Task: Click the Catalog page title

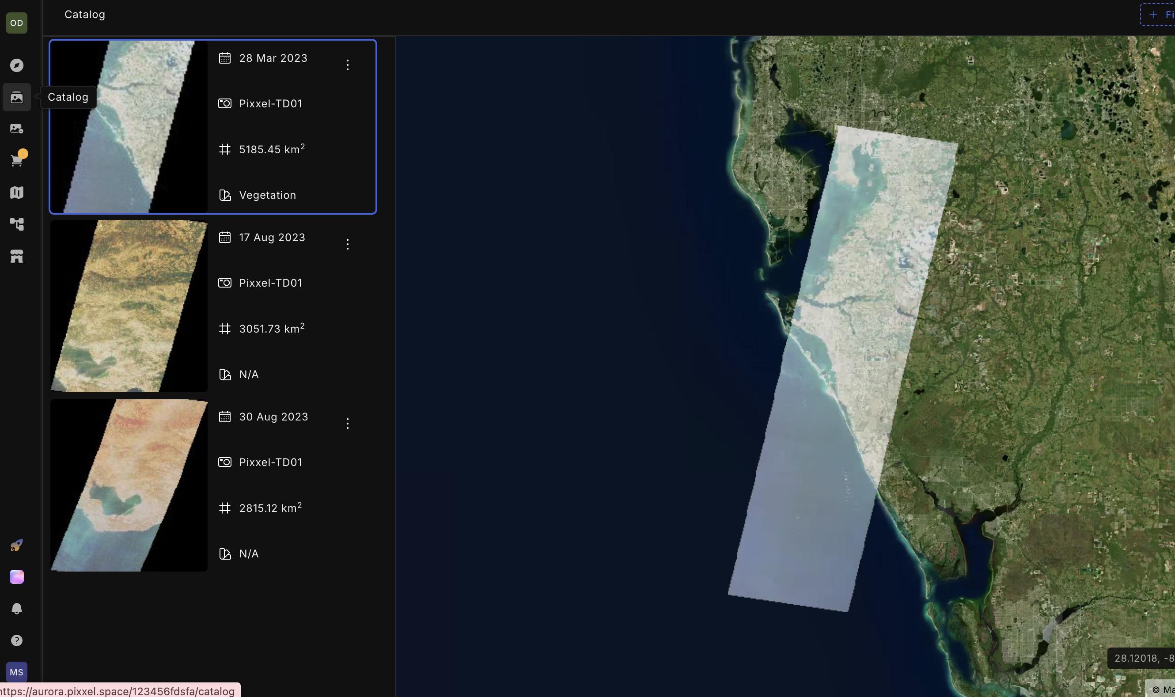Action: 85,15
